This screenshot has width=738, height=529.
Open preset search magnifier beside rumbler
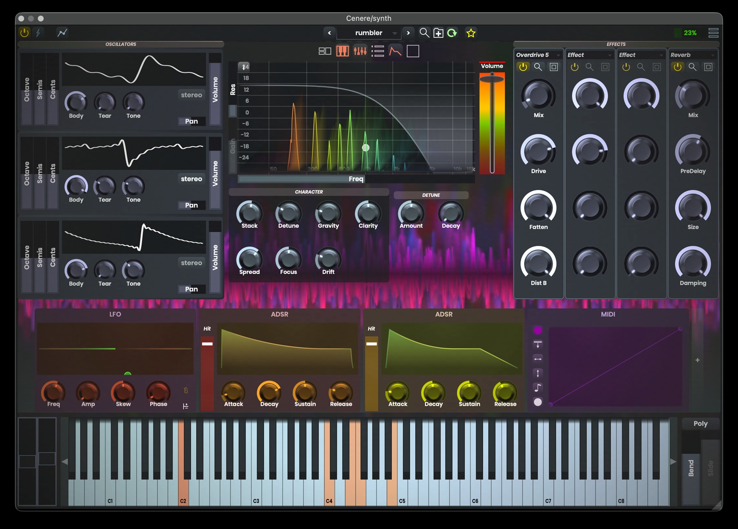424,33
